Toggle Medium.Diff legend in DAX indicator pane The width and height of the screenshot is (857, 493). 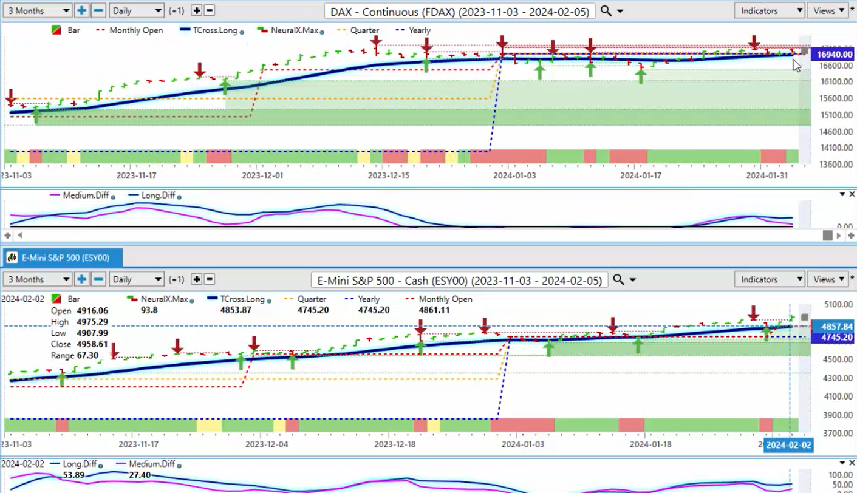coord(80,195)
